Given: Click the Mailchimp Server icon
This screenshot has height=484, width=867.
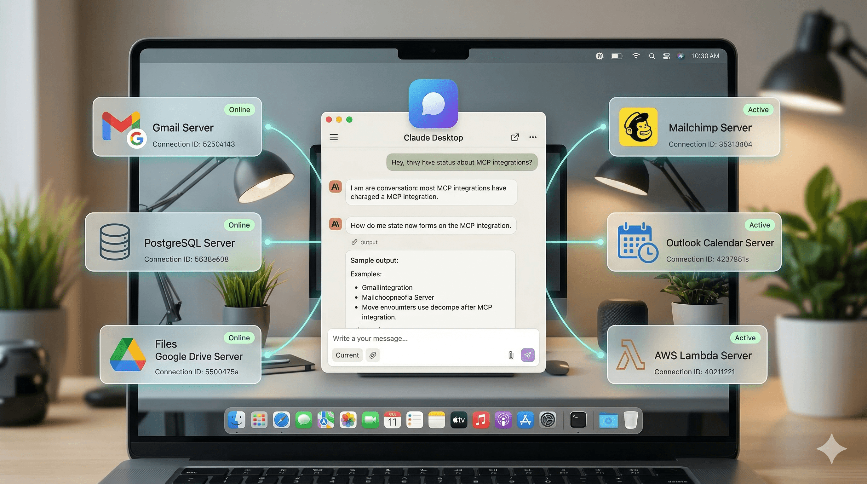Looking at the screenshot, I should pos(639,127).
